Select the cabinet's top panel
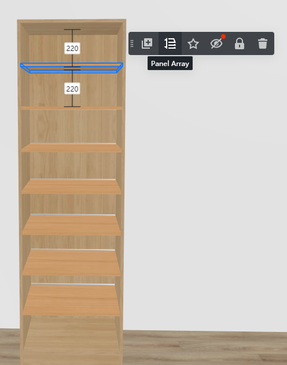287x365 pixels. (72, 28)
